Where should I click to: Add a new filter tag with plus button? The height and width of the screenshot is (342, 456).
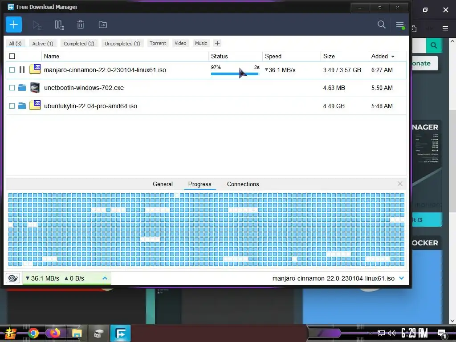[x=217, y=43]
